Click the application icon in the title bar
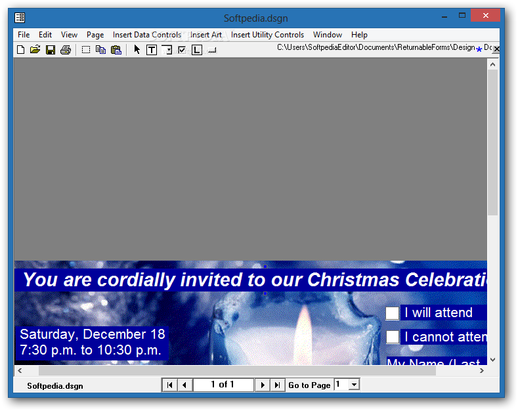 (x=20, y=18)
